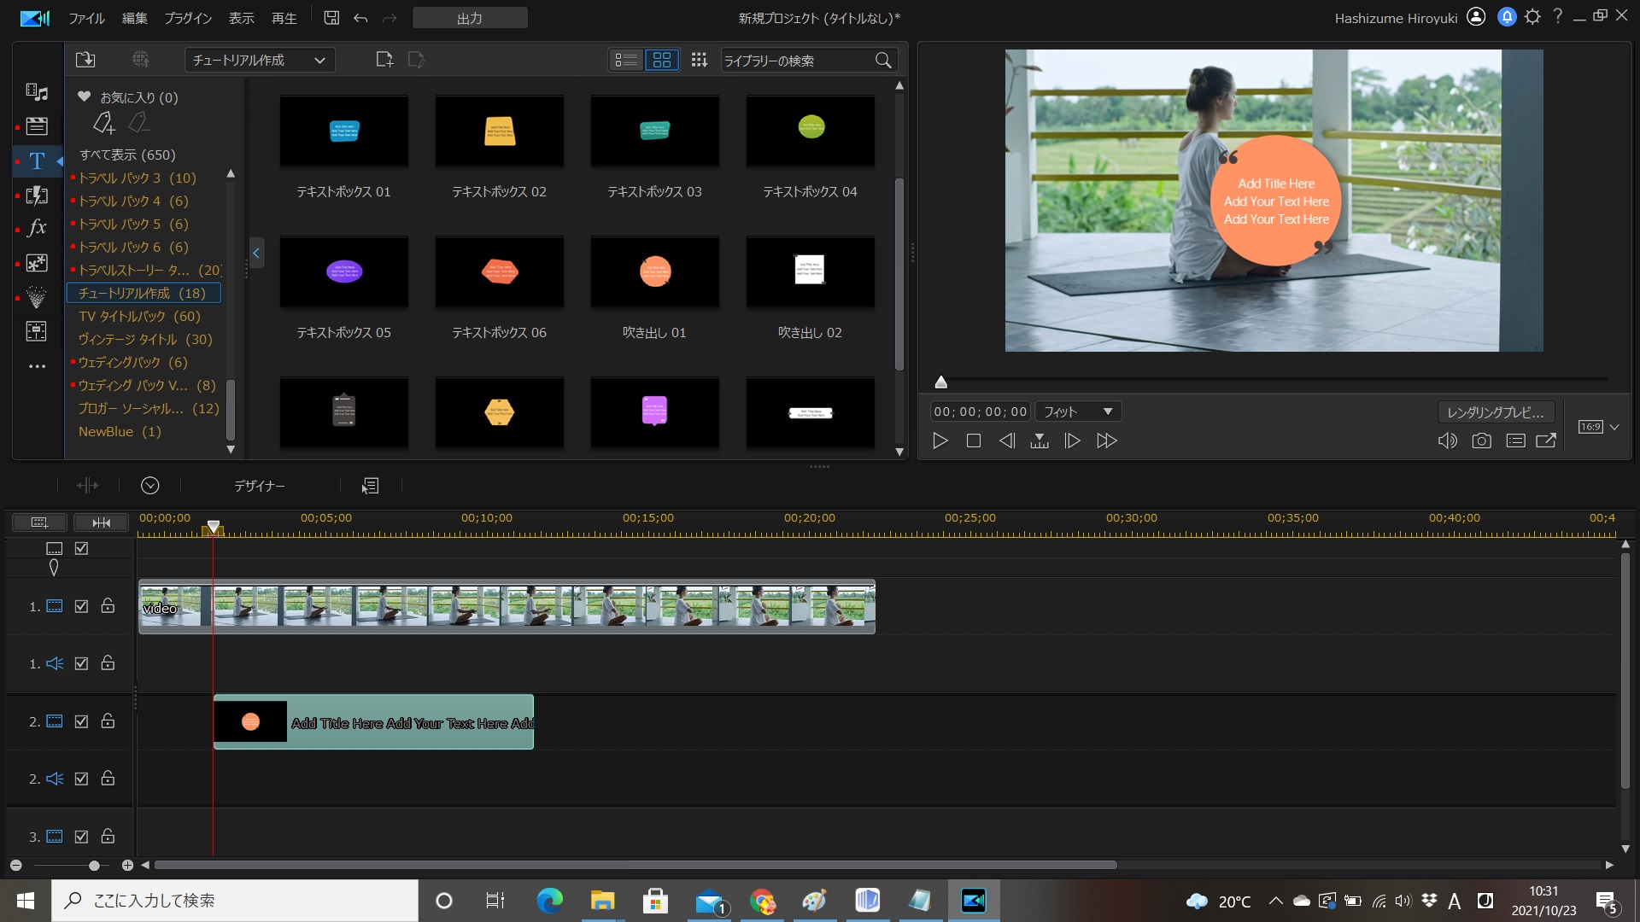Click the snapshot camera icon in preview

(1481, 441)
